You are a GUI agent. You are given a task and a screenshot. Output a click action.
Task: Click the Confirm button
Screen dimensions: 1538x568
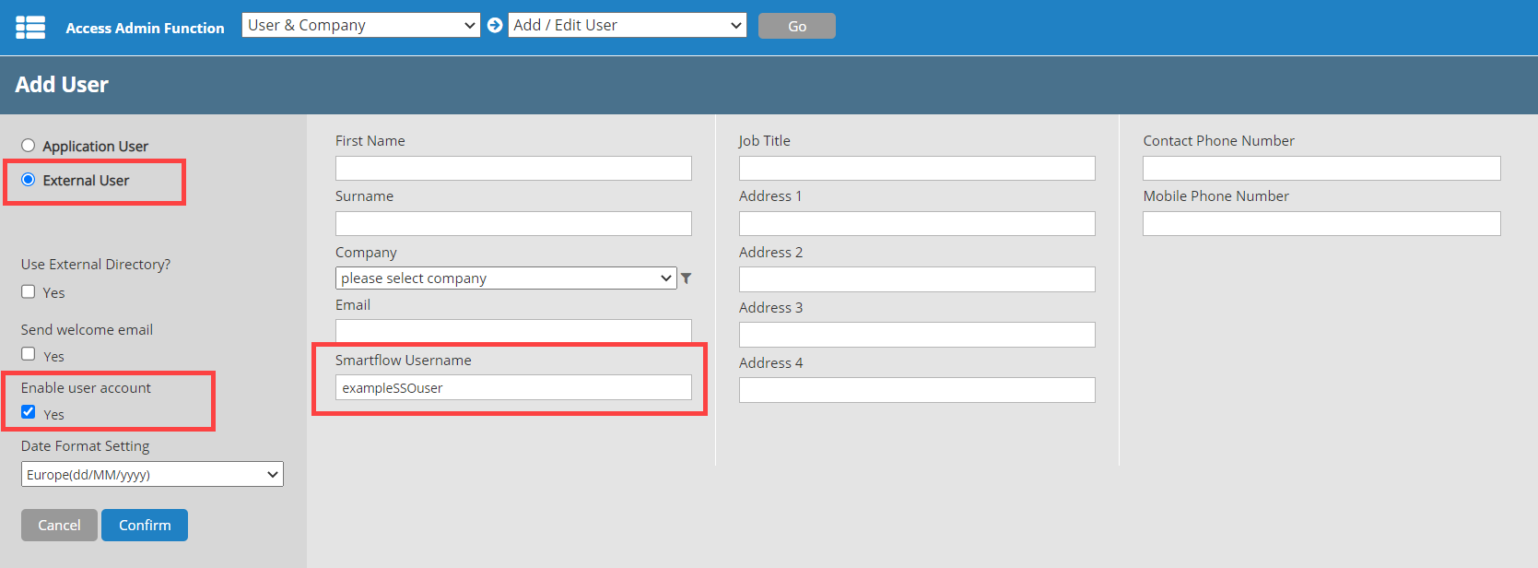(145, 525)
